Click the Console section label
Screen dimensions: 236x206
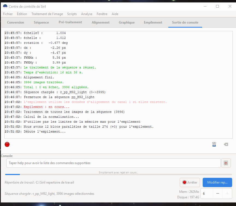click(7, 156)
